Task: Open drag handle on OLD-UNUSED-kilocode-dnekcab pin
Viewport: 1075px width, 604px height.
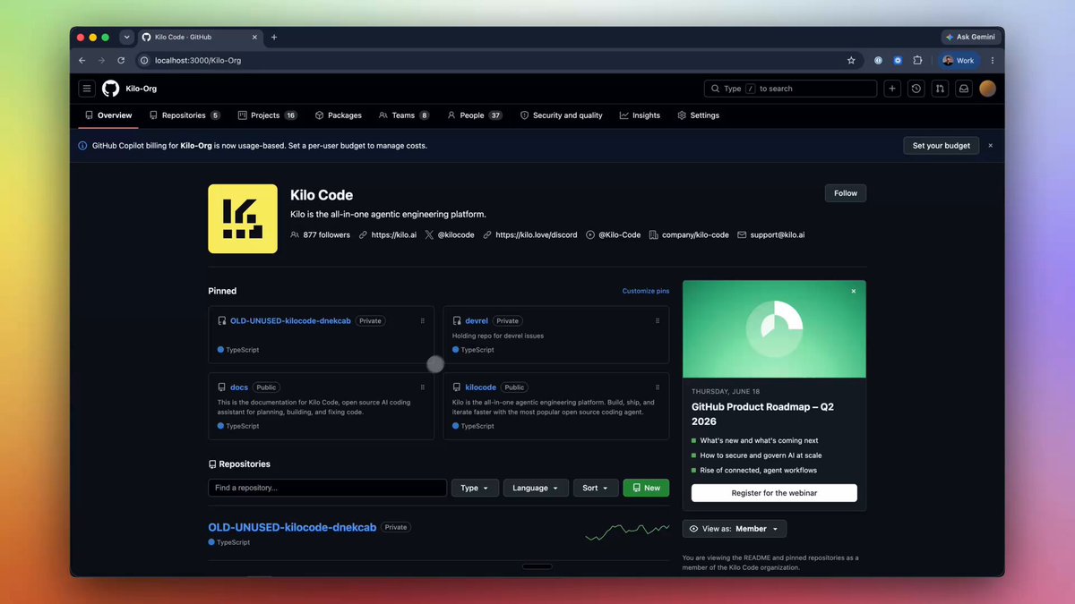Action: coord(423,320)
